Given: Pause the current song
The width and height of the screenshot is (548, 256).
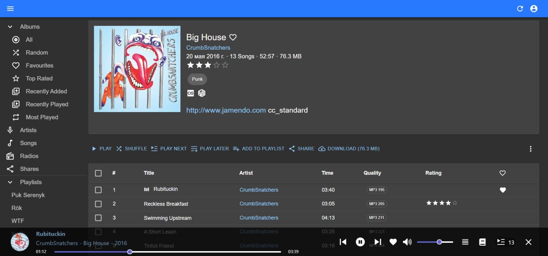Looking at the screenshot, I should (x=360, y=242).
